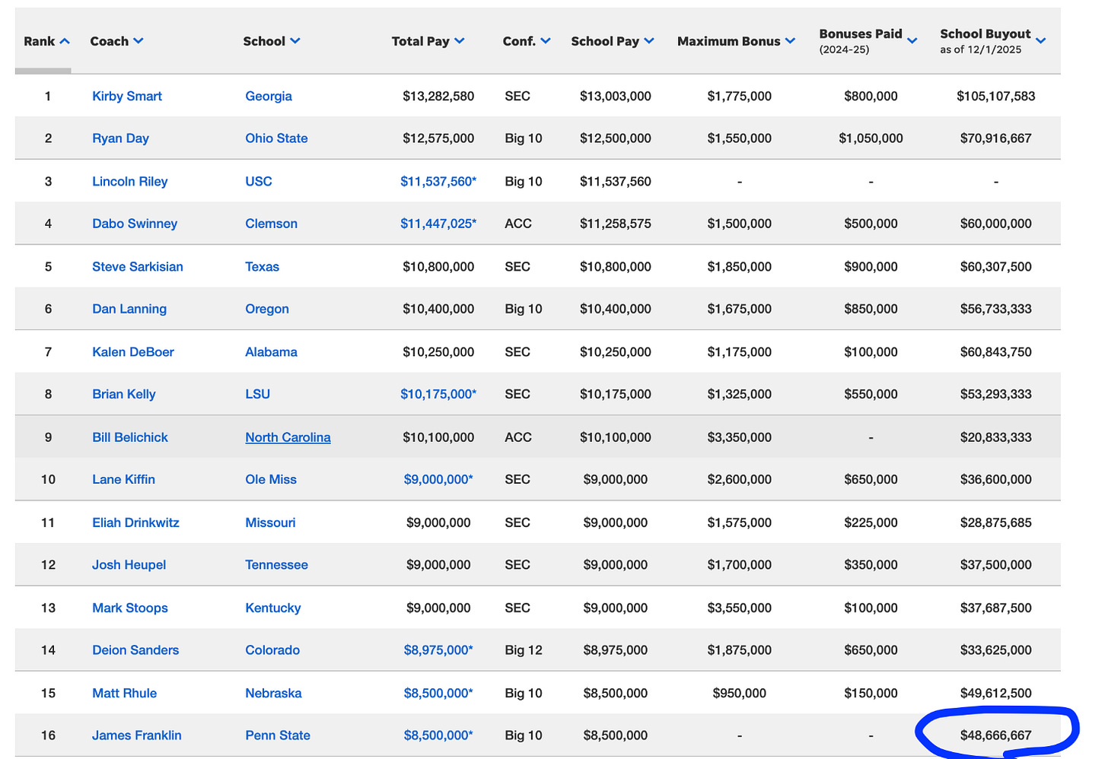Sort by Total Pay chevron
This screenshot has height=759, width=1108.
point(460,41)
